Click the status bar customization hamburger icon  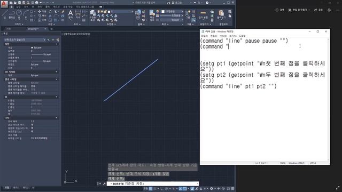point(233,188)
